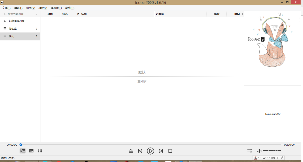303x162 pixels.
Task: Click the seek bar blue handle
Action: (21, 145)
